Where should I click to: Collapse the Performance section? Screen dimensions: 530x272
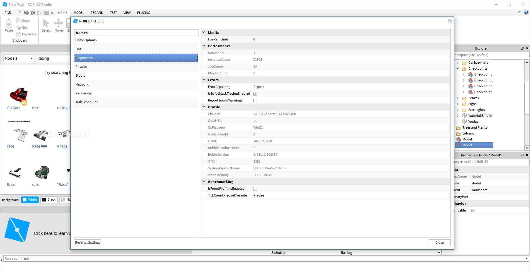[x=204, y=46]
